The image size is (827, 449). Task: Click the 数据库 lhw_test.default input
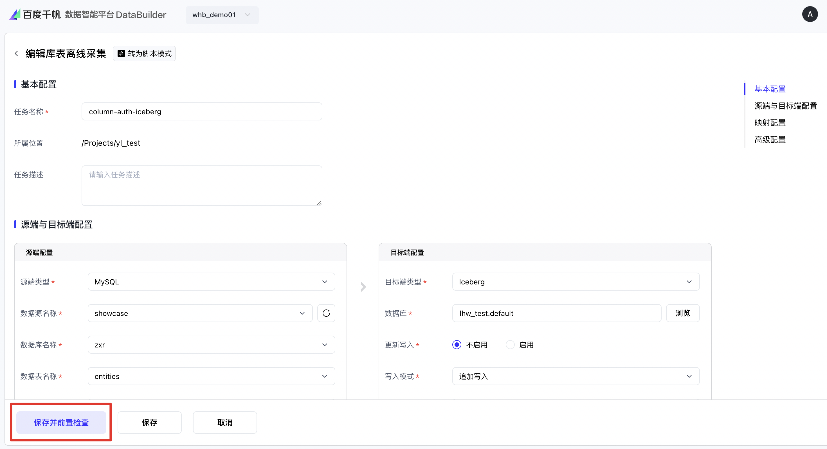pyautogui.click(x=556, y=313)
